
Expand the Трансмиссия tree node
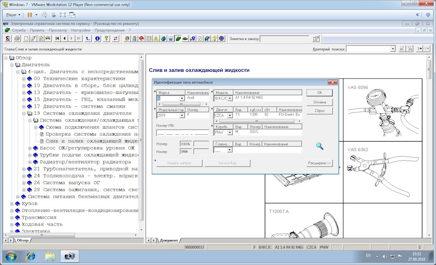(x=12, y=217)
